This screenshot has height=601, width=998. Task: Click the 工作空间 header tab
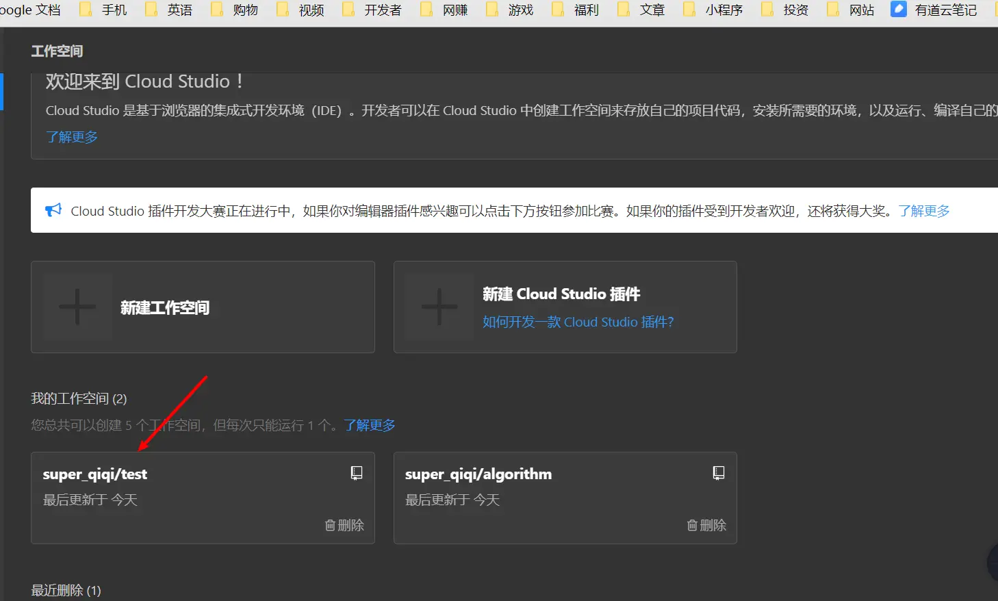[x=57, y=51]
